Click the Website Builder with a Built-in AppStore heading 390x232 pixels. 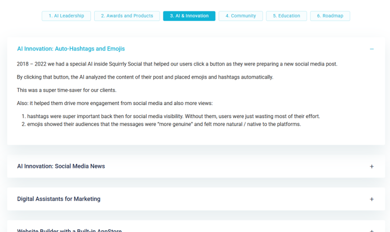pyautogui.click(x=69, y=230)
